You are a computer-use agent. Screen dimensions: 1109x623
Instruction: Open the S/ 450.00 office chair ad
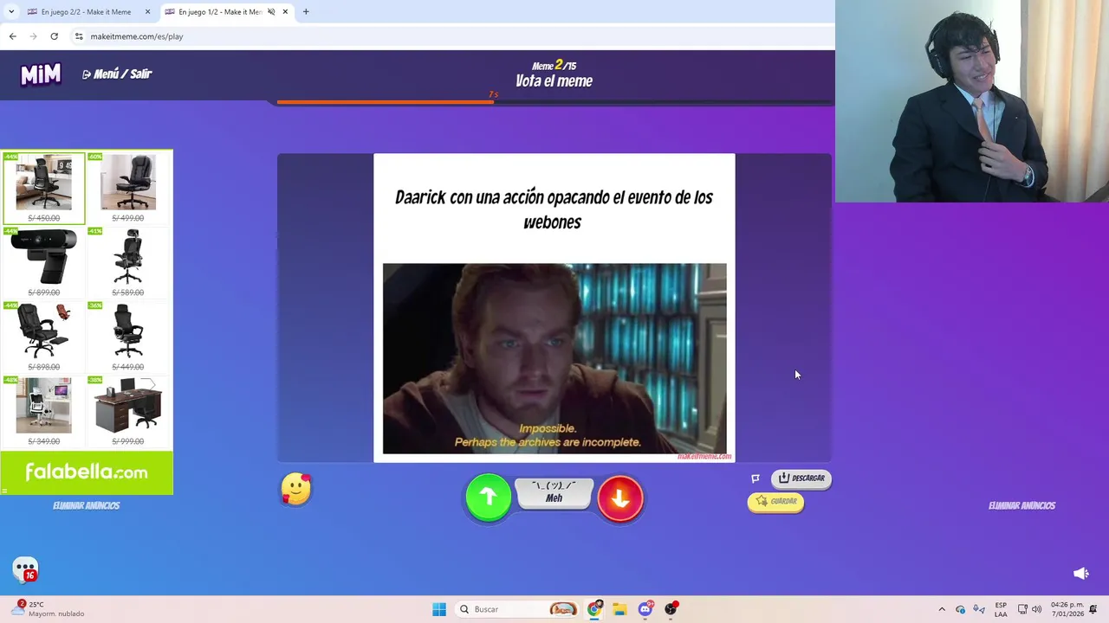point(43,188)
